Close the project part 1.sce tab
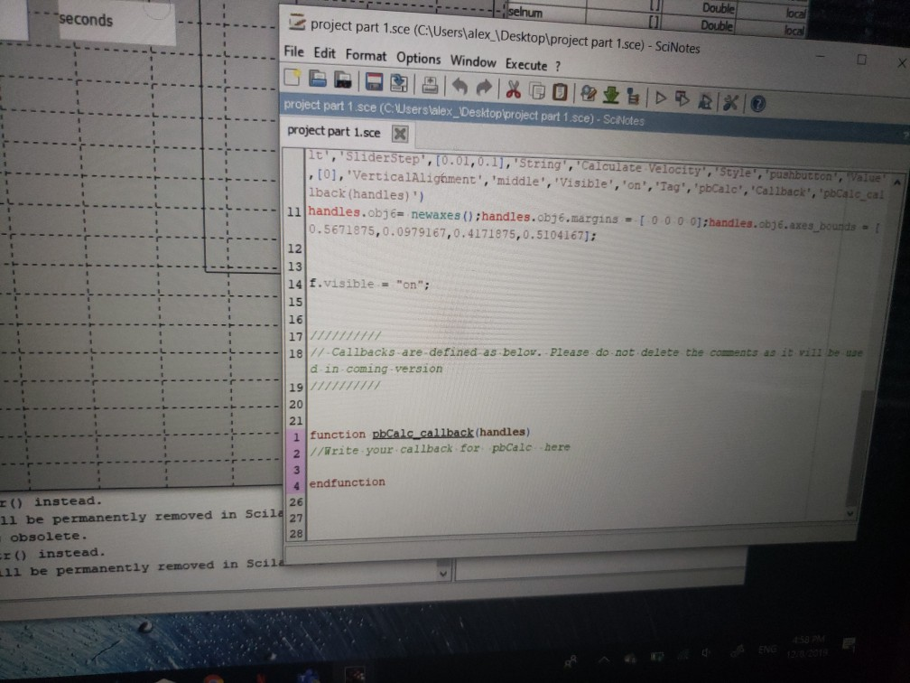910x683 pixels. tap(400, 133)
